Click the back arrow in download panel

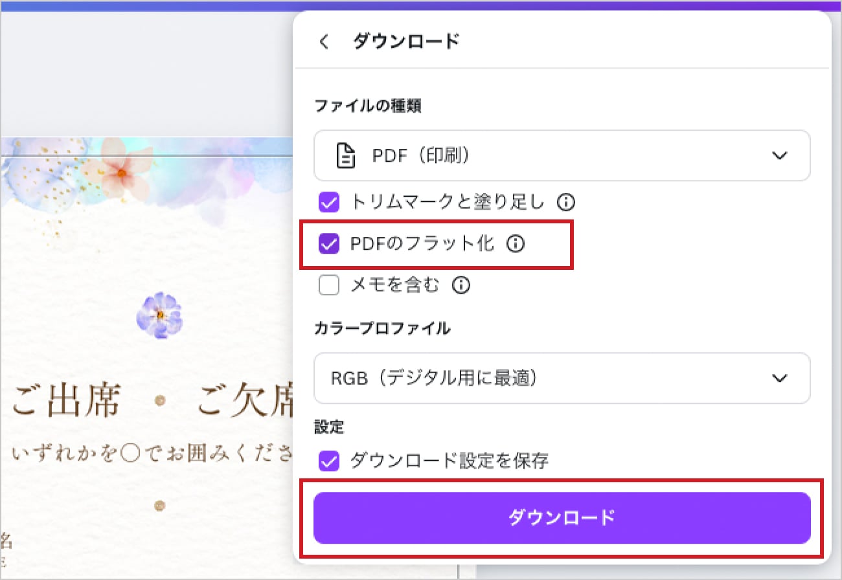(x=323, y=40)
